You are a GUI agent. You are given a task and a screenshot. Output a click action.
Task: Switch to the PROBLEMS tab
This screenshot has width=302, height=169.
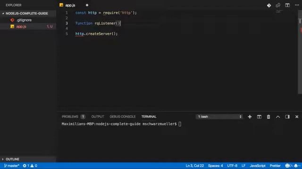coord(70,116)
